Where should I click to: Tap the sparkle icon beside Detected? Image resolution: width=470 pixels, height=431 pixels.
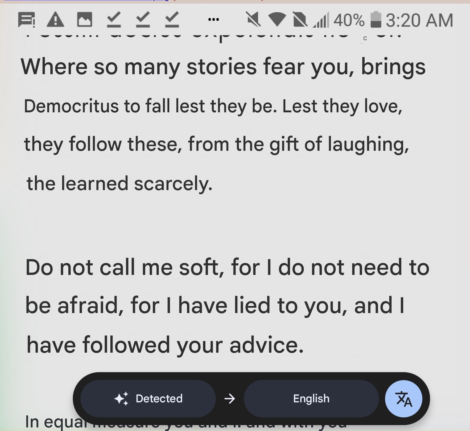point(121,399)
